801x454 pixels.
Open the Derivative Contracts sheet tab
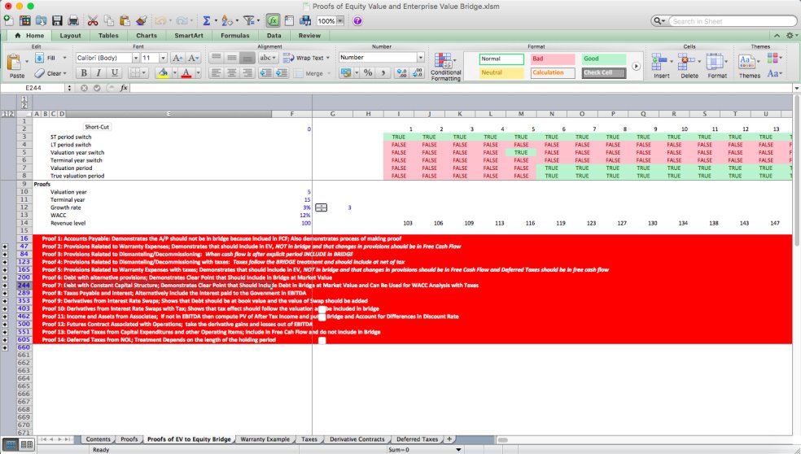[357, 439]
